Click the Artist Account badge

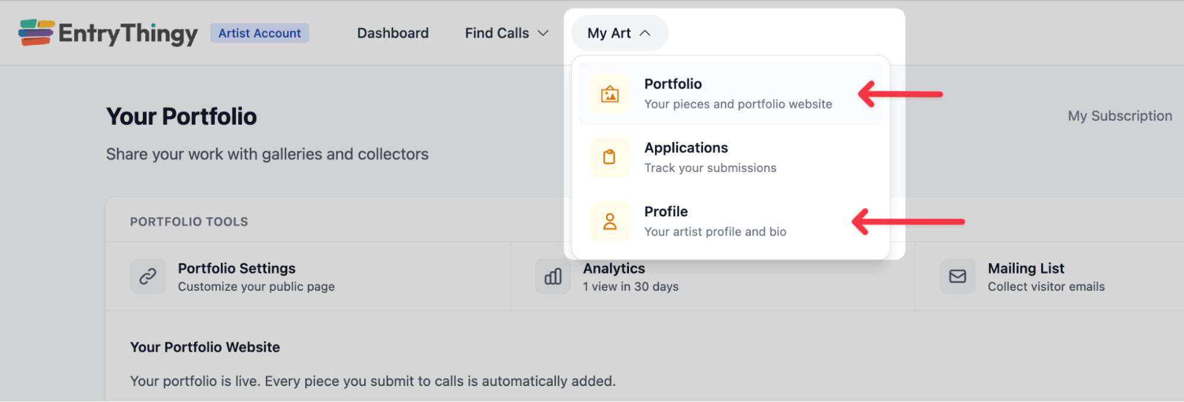pyautogui.click(x=259, y=33)
